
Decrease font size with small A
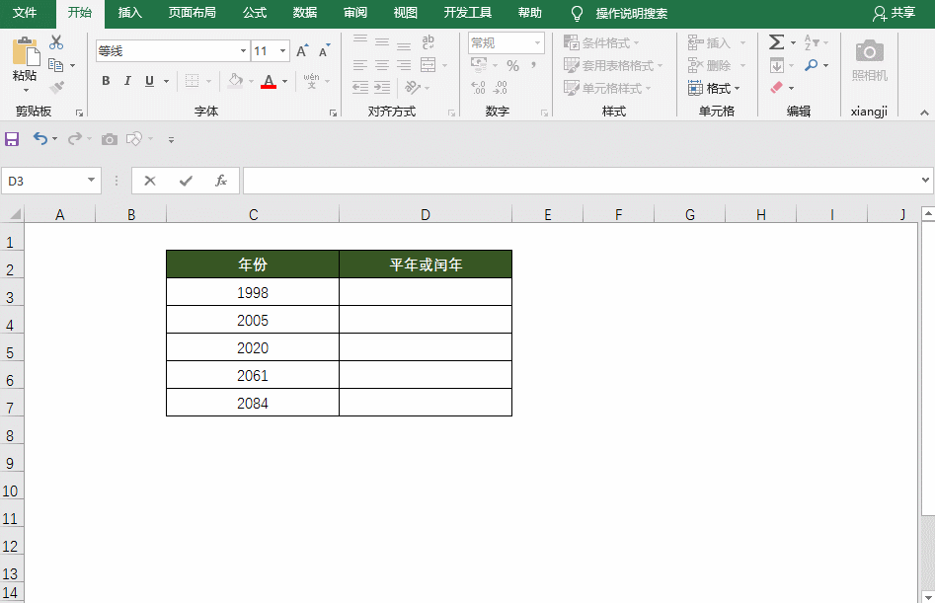point(324,51)
